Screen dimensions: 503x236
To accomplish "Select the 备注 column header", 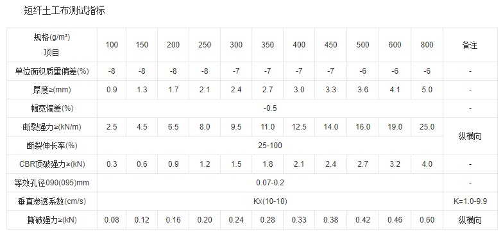I will [470, 45].
